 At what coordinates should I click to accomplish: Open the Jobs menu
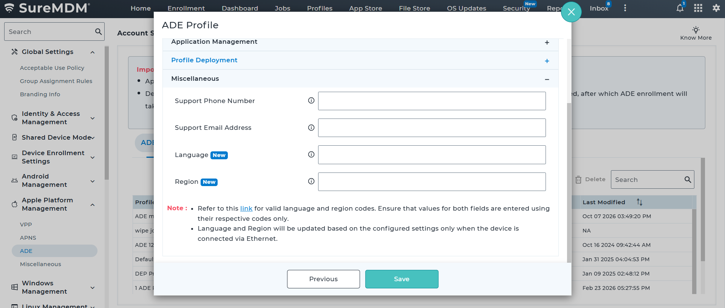283,8
